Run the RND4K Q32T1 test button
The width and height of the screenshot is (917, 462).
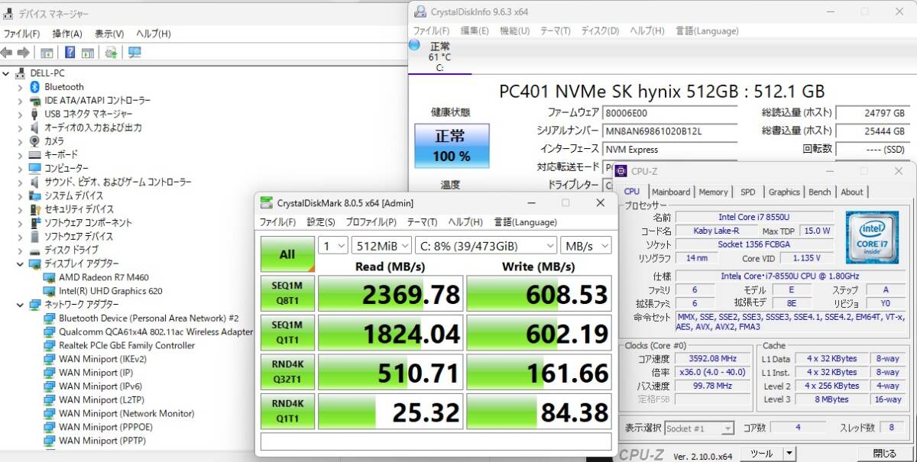point(287,373)
